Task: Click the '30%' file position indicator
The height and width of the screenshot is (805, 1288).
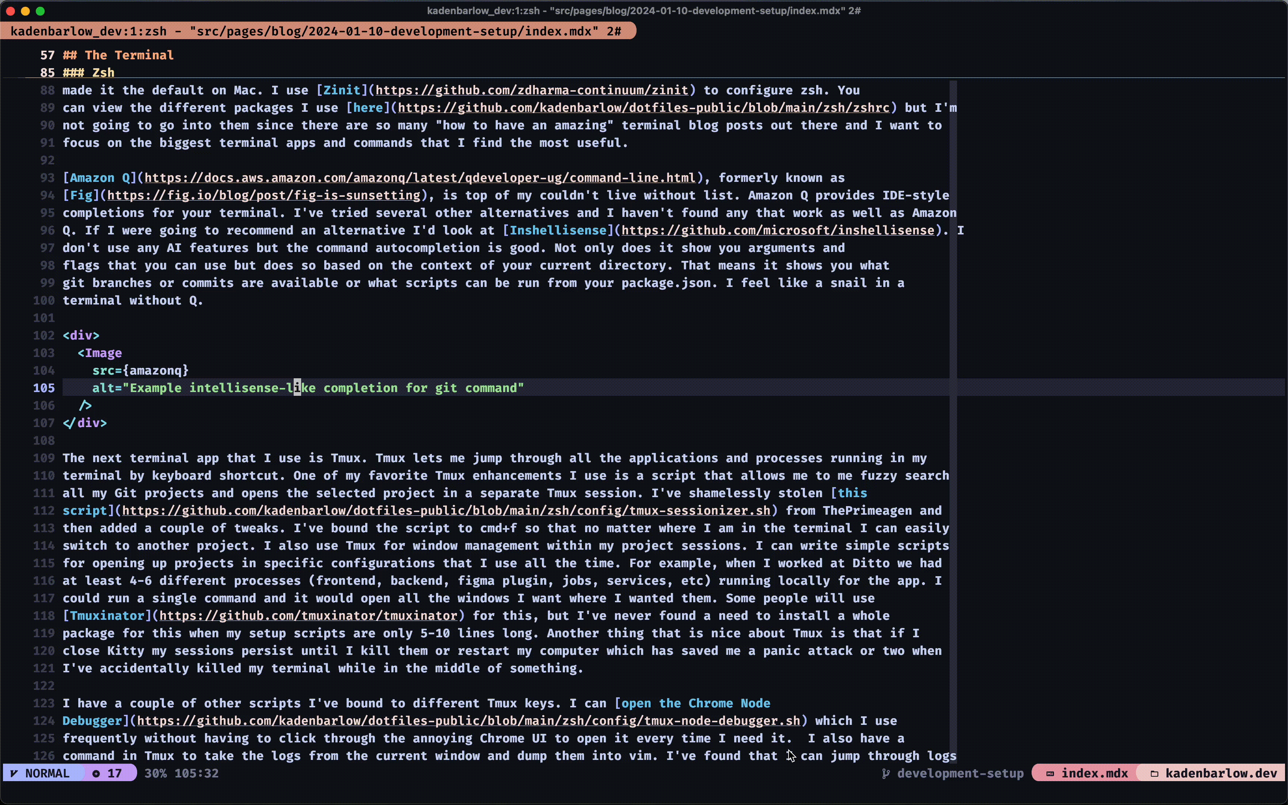Action: [x=155, y=773]
